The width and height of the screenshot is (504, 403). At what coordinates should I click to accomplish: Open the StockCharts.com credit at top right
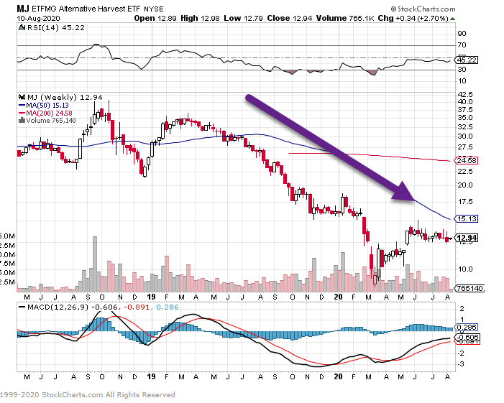point(423,9)
